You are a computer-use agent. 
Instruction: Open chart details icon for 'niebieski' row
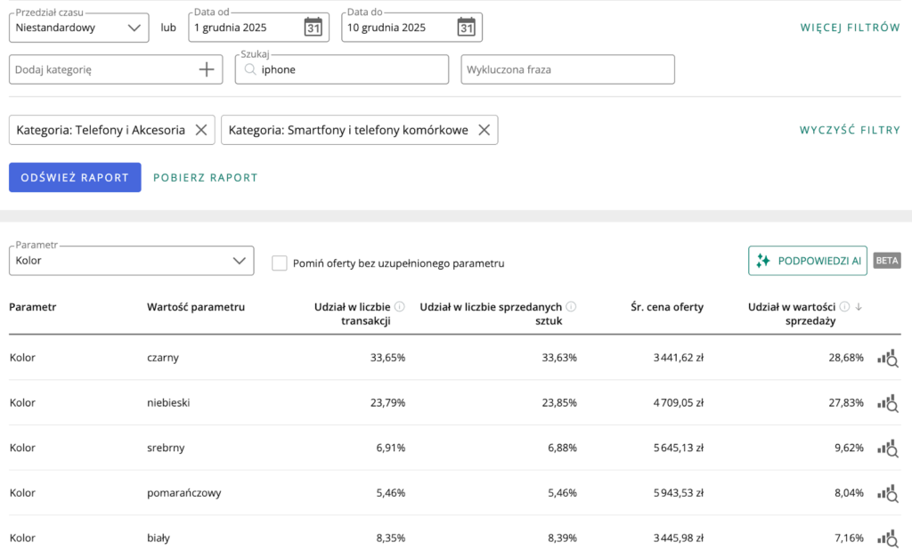coord(887,403)
